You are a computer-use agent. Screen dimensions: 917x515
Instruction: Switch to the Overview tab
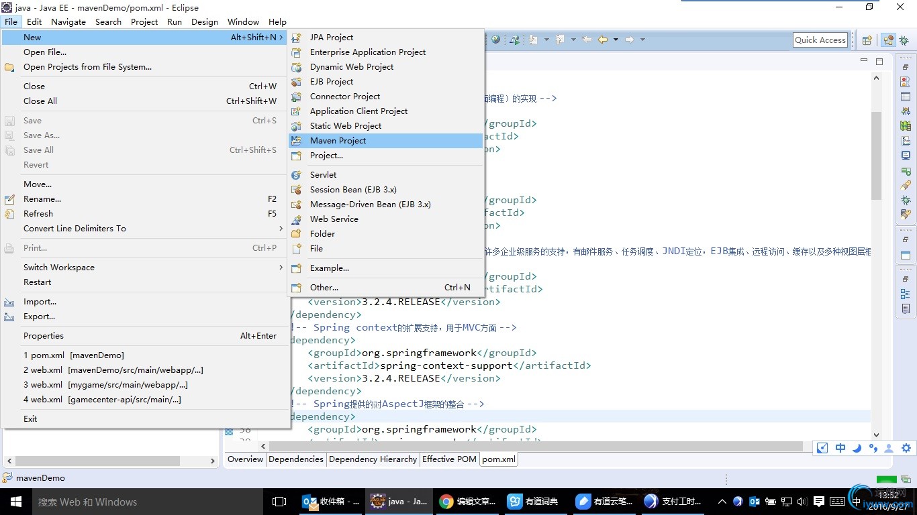click(x=245, y=459)
